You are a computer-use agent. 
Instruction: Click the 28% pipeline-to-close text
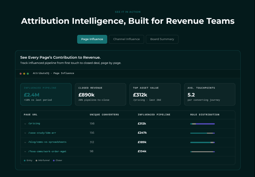click(94, 100)
